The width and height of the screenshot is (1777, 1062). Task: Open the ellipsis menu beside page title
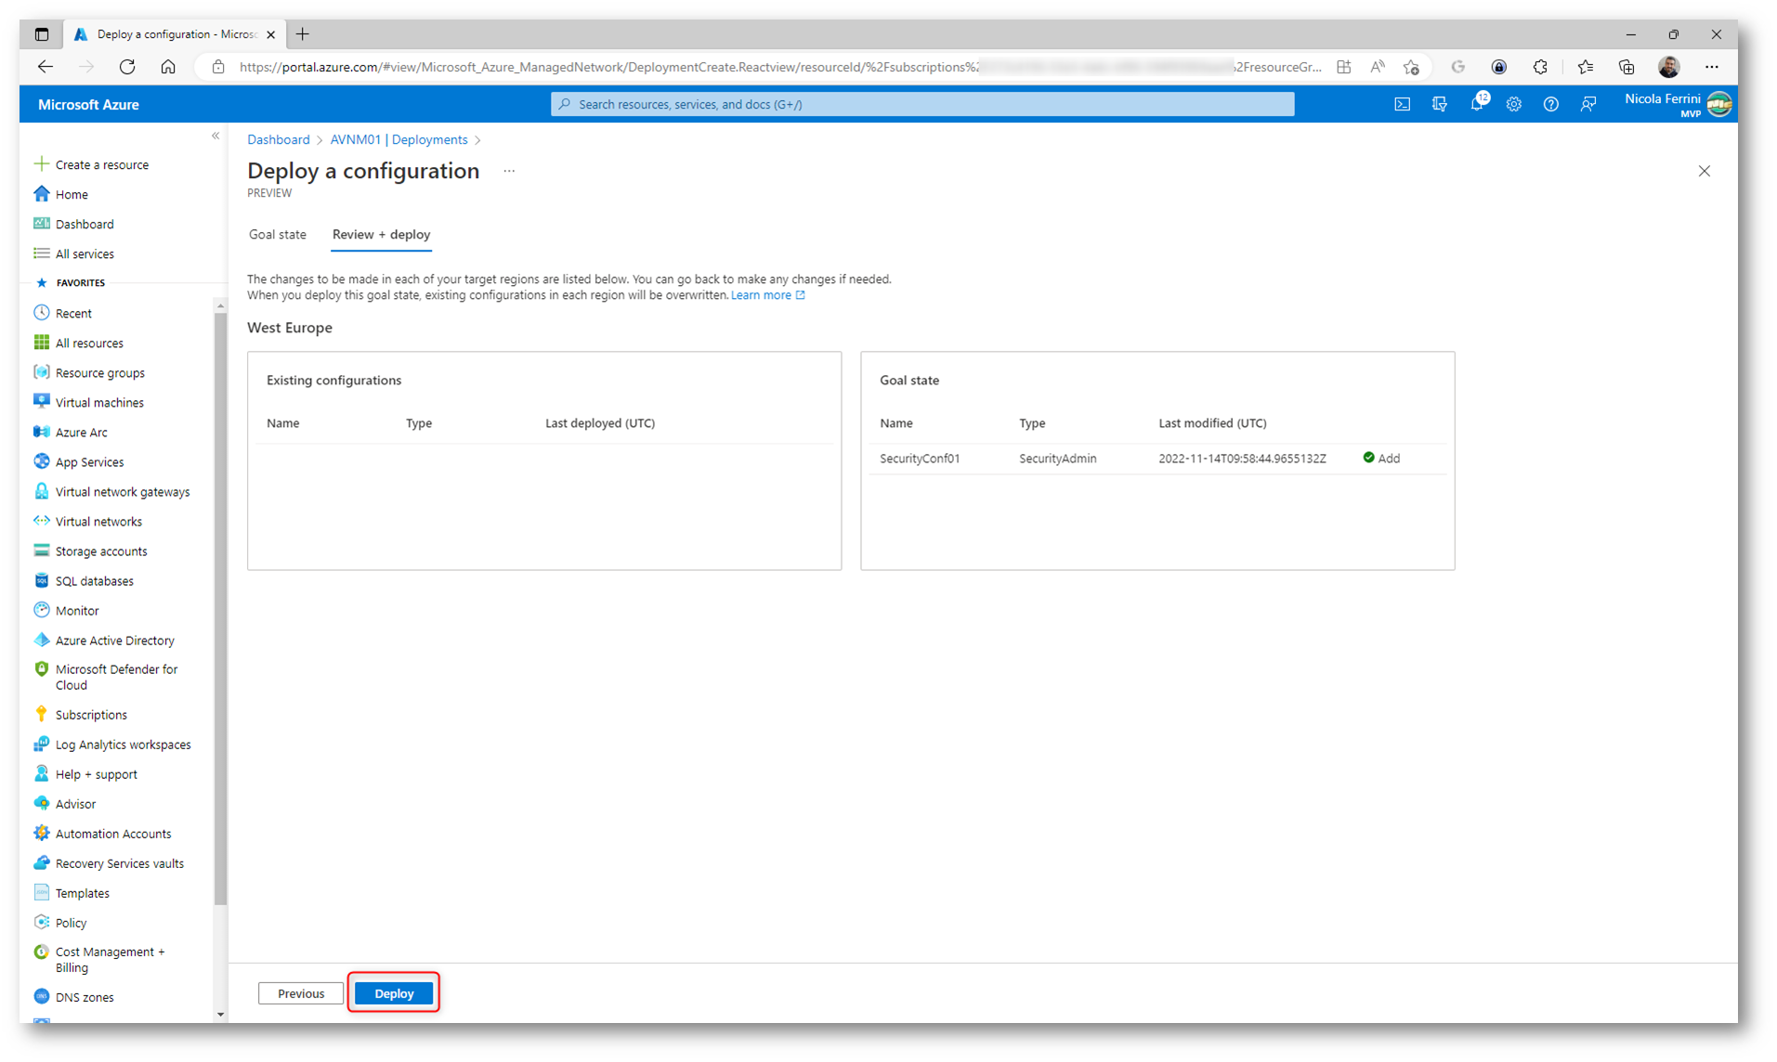tap(509, 171)
